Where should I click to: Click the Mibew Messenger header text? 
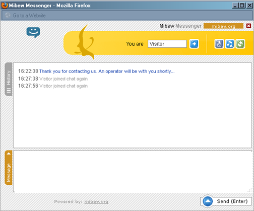180,26
